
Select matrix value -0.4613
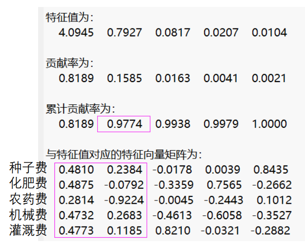(x=172, y=215)
